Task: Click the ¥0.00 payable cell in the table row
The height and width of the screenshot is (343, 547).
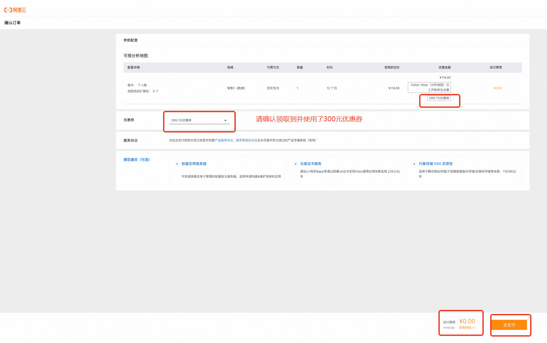Action: tap(498, 88)
